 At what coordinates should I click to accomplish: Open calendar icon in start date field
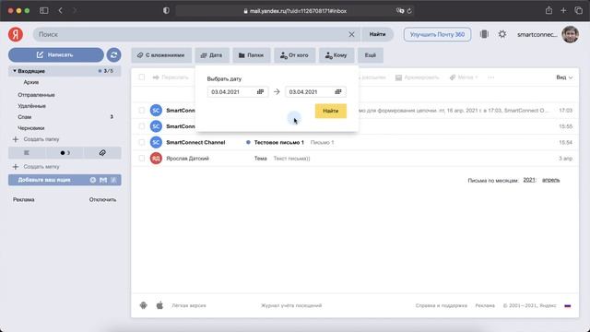tap(260, 92)
